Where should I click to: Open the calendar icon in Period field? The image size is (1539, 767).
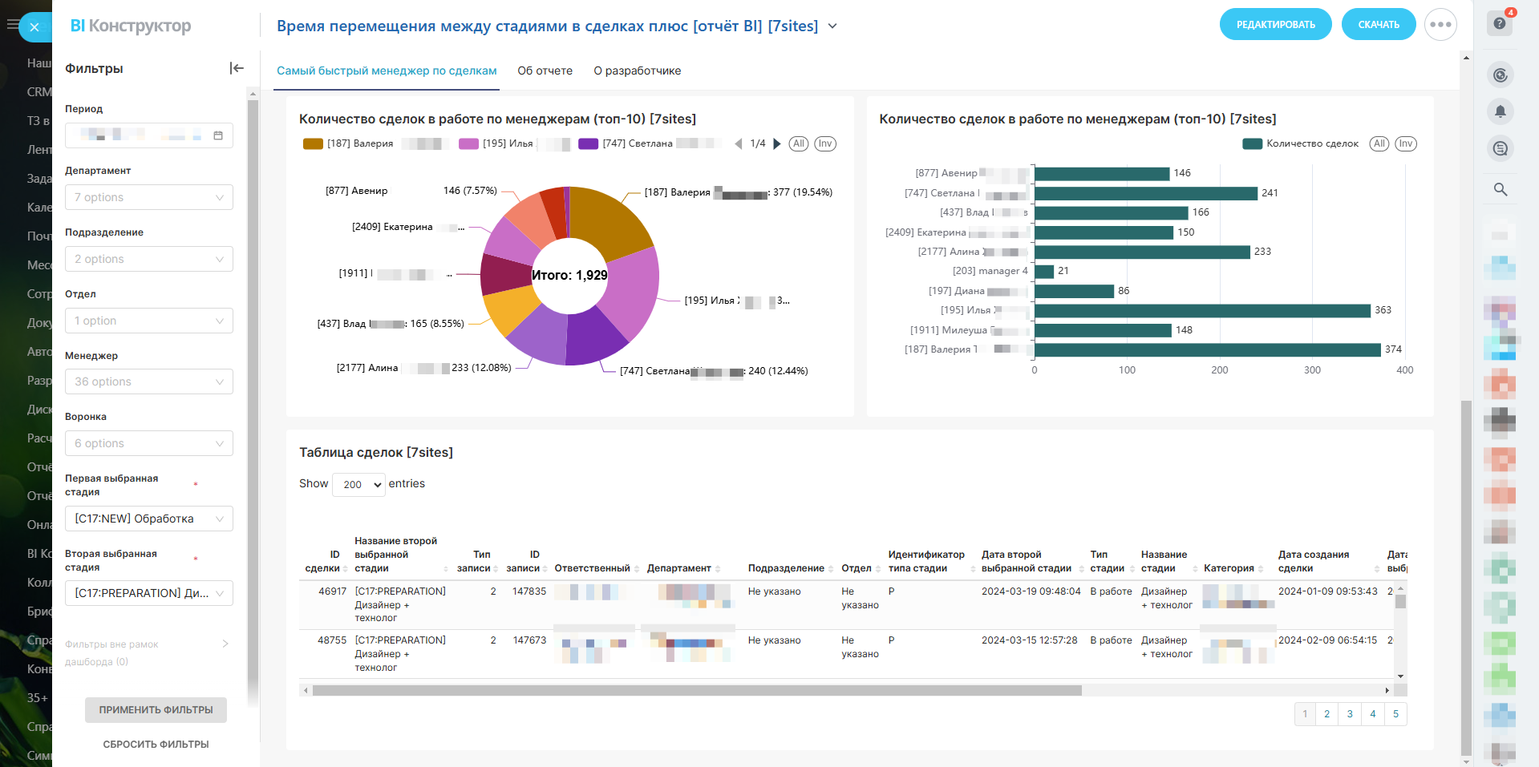(x=218, y=135)
